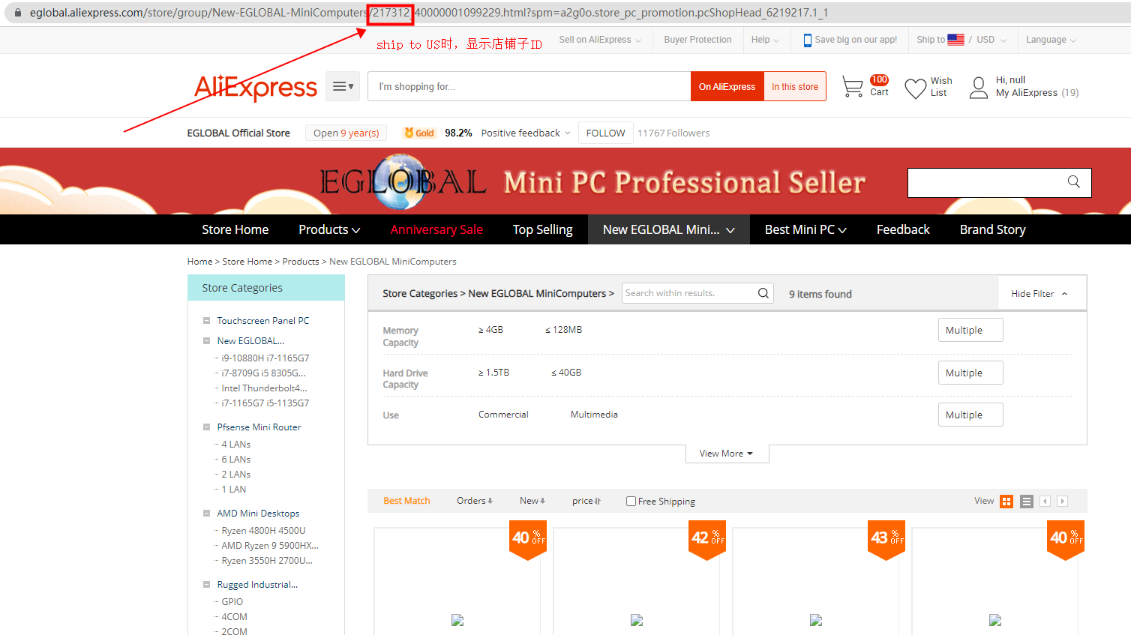This screenshot has height=635, width=1131.
Task: Open the Feedback tab
Action: pos(903,229)
